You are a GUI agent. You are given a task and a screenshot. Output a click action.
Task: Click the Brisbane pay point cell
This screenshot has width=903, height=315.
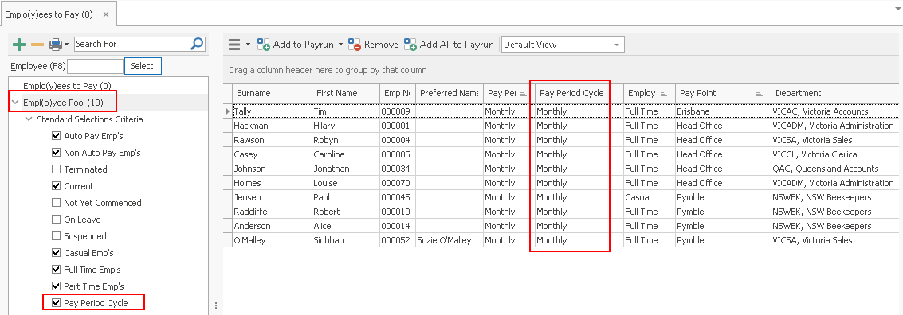(x=723, y=111)
